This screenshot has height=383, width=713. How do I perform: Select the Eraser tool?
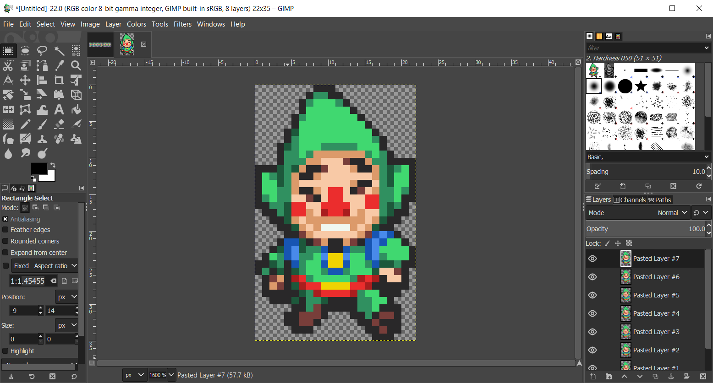click(x=59, y=124)
